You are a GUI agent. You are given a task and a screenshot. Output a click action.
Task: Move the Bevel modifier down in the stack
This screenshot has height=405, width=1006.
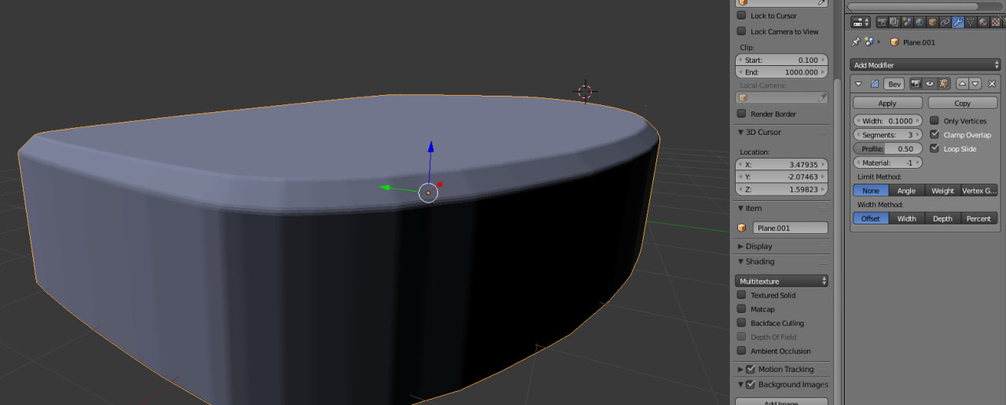[975, 84]
